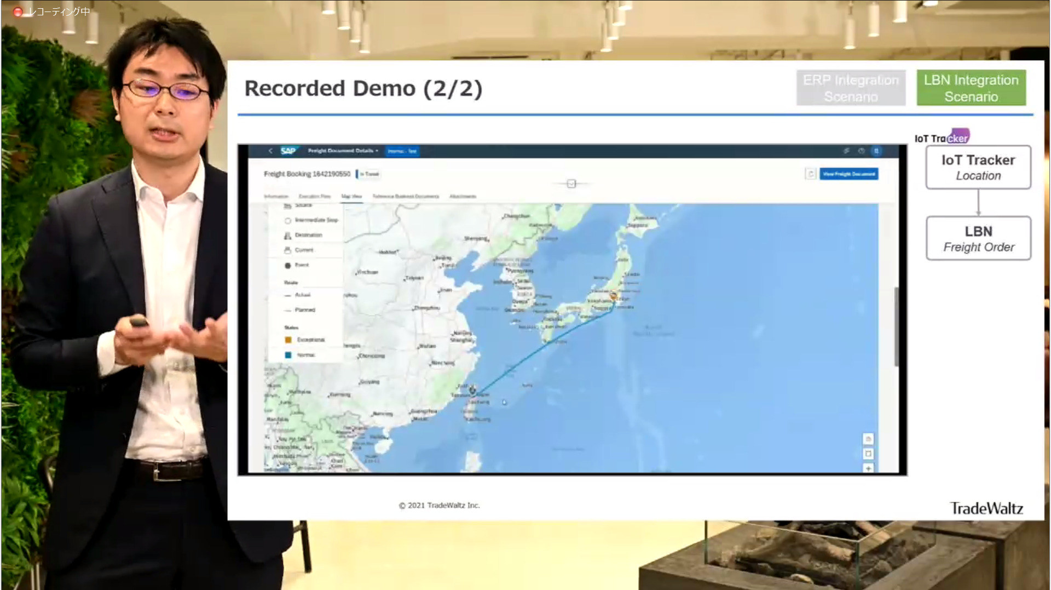Switch to the Execution Flow tab

(315, 196)
